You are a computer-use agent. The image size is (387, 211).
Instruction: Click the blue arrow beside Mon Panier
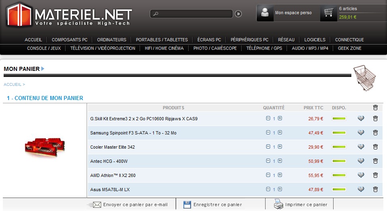click(x=43, y=68)
